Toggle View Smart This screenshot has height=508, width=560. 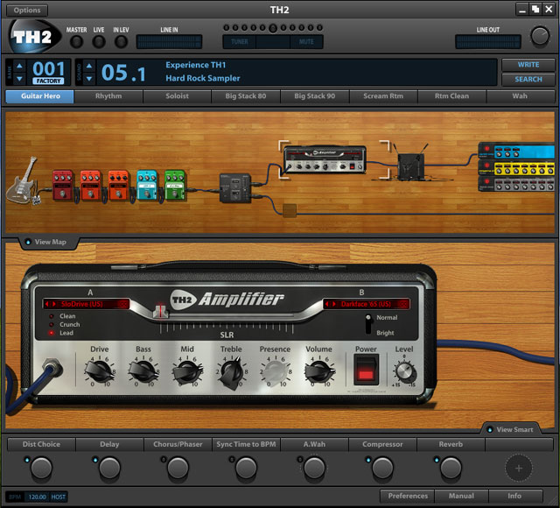click(x=511, y=429)
